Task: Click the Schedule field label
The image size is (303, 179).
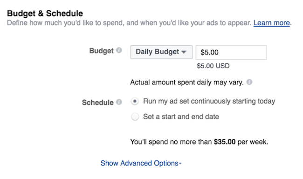Action: pos(98,103)
